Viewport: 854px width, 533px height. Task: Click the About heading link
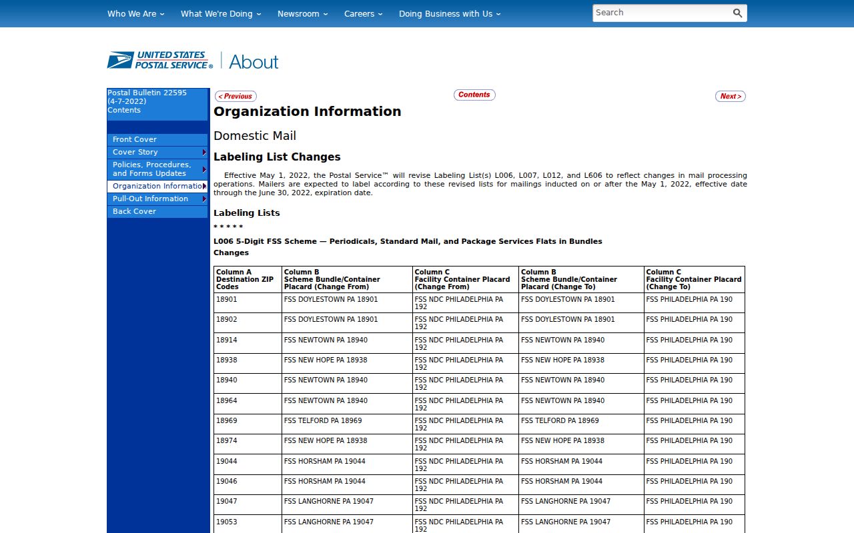point(254,62)
